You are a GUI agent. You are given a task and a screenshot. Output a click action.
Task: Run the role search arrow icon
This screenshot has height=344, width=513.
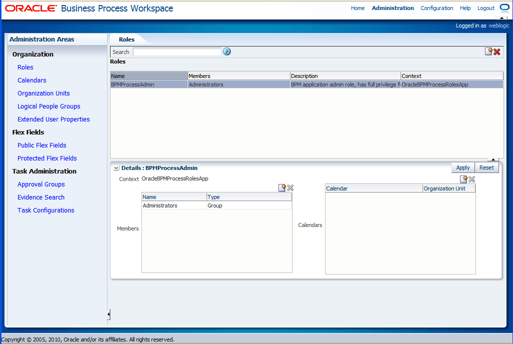[226, 51]
